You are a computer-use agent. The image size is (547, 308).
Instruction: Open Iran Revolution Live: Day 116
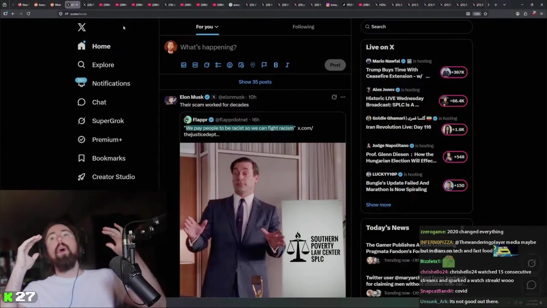(398, 127)
